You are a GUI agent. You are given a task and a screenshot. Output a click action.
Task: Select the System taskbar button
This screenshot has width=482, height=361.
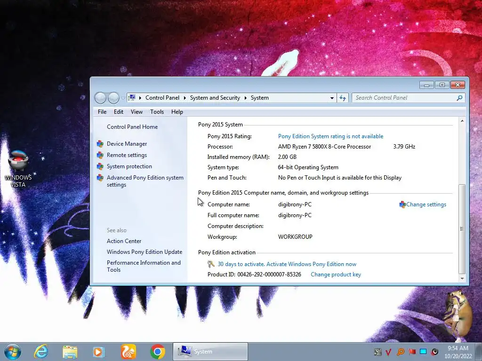coord(210,352)
